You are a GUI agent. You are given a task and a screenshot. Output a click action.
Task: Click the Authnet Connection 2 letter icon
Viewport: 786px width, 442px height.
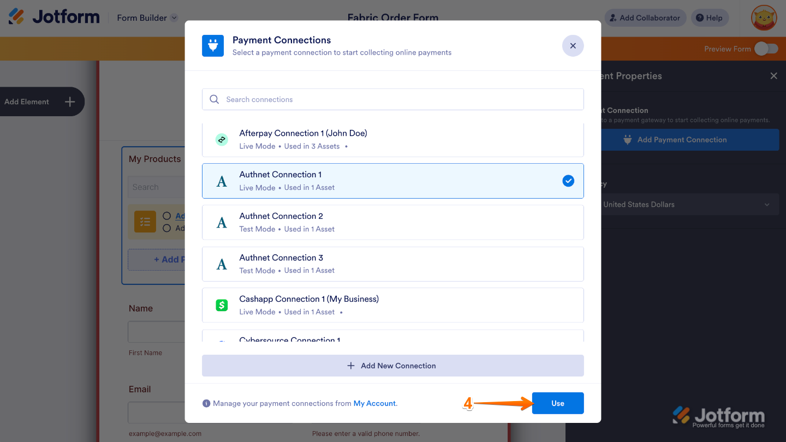pyautogui.click(x=221, y=222)
